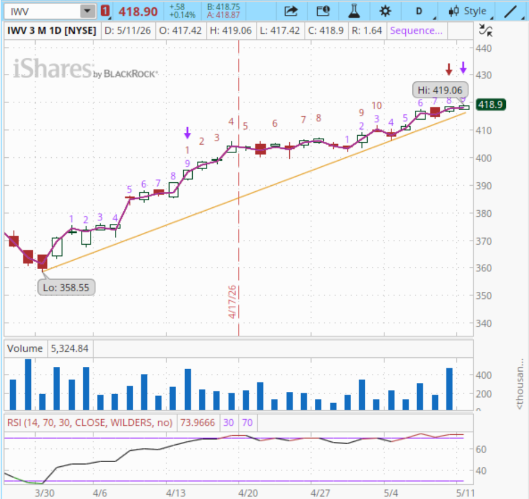Image resolution: width=529 pixels, height=499 pixels.
Task: Click the ask price A: 418.87
Action: pos(223,15)
